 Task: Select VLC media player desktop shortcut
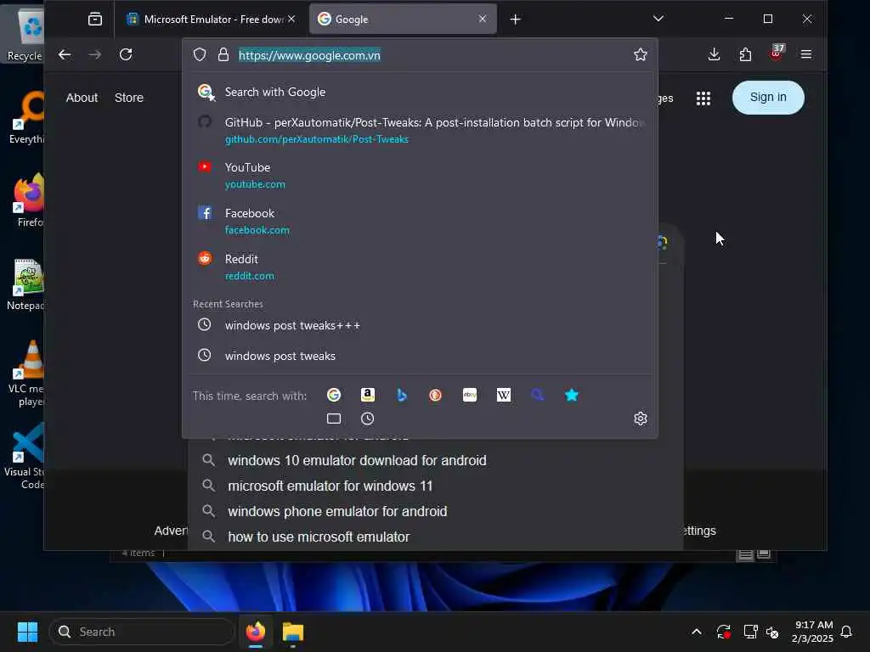[26, 374]
